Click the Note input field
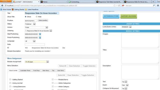 [35, 44]
